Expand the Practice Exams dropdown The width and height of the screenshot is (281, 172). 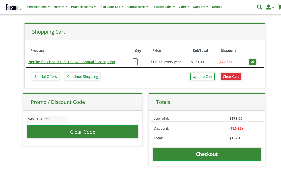83,7
